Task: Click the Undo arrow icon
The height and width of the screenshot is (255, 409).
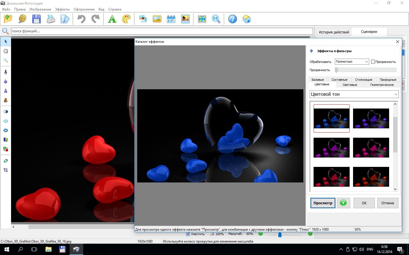Action: [81, 19]
